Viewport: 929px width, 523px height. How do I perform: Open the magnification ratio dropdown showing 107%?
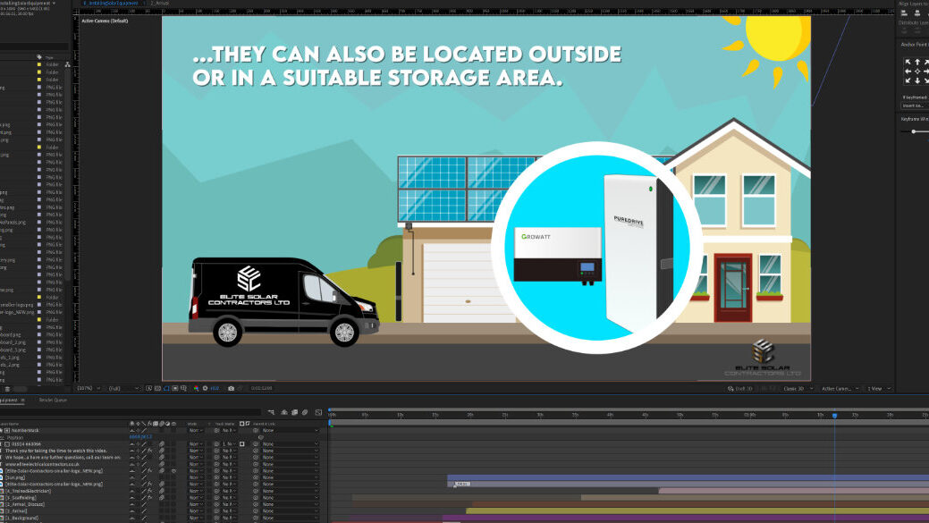(88, 389)
